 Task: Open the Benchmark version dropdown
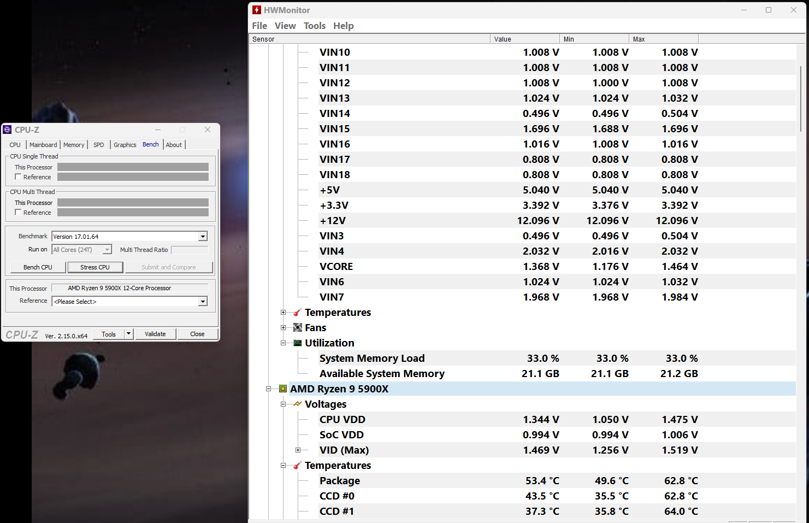click(x=203, y=237)
